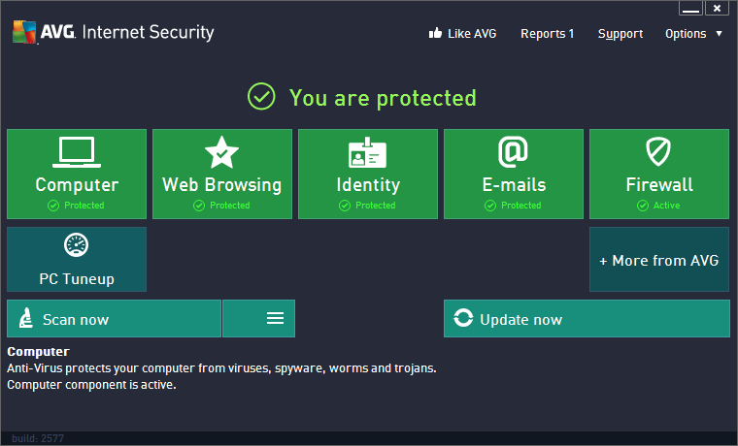Click the refresh arrows icon for Update now
Viewport: 738px width, 446px height.
(464, 319)
